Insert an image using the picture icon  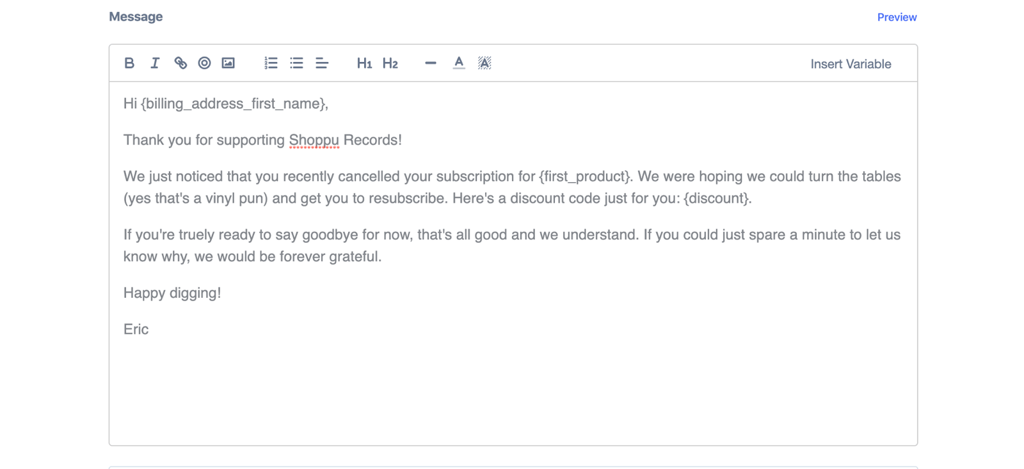click(x=228, y=63)
